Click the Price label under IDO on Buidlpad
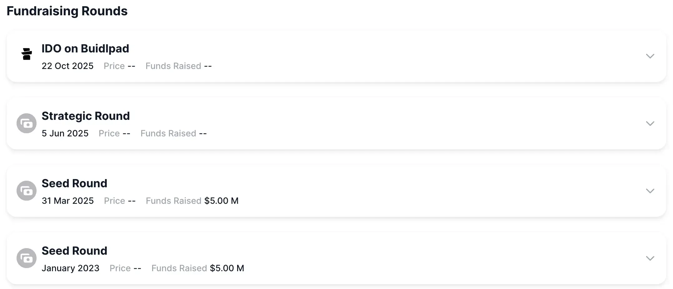The image size is (673, 289). 114,66
